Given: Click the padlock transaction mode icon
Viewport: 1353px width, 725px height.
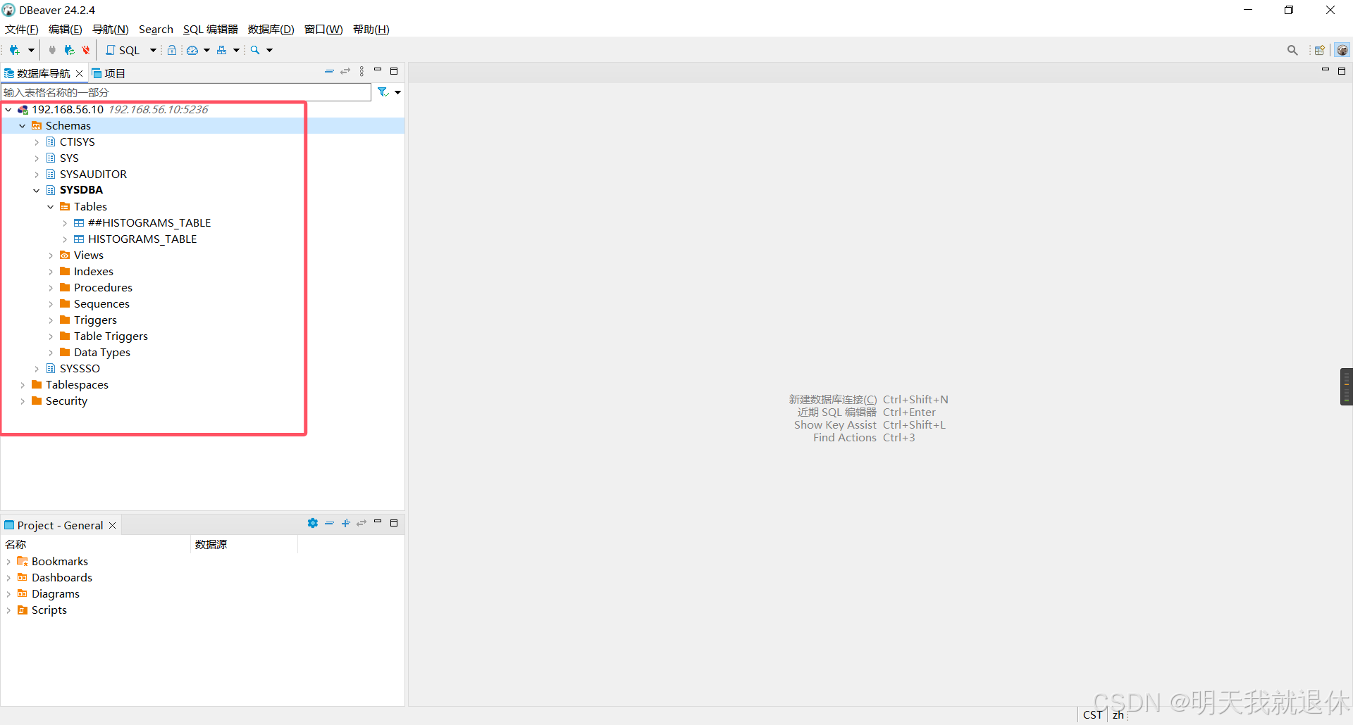Looking at the screenshot, I should pyautogui.click(x=171, y=50).
